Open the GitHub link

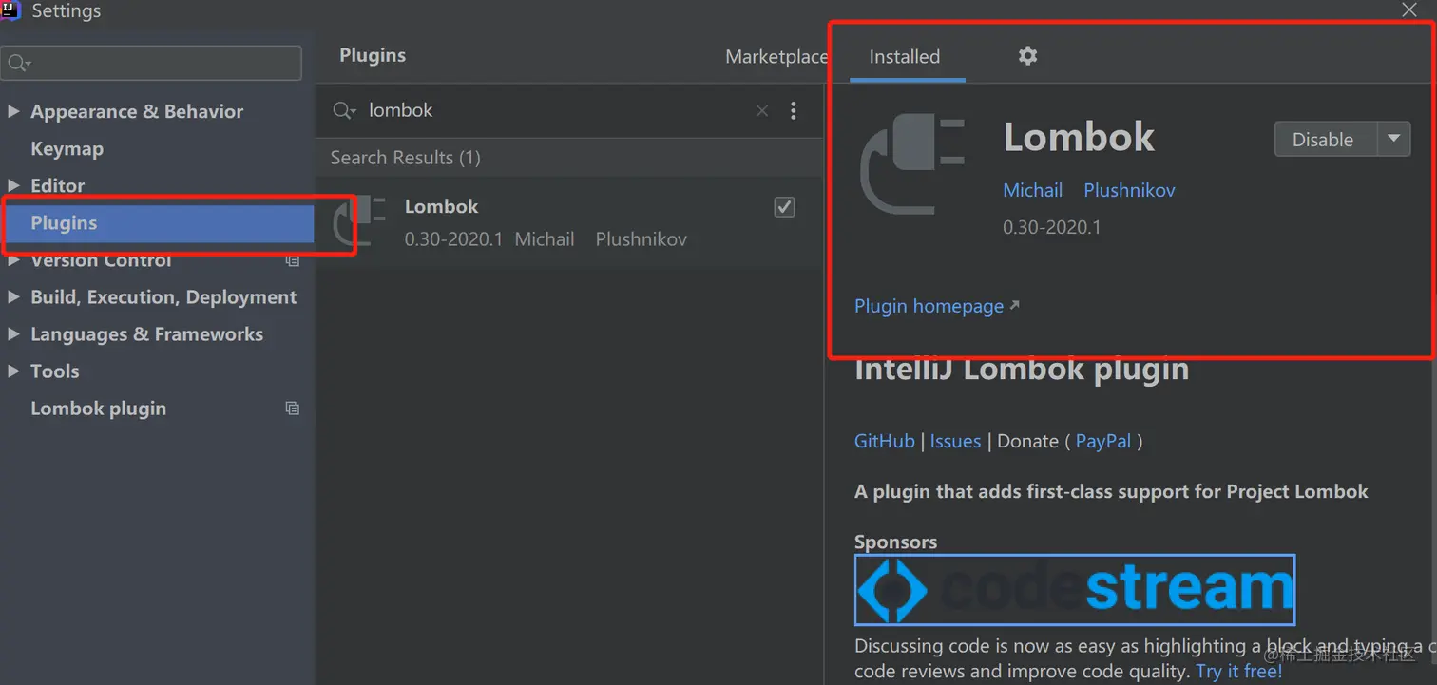(885, 441)
